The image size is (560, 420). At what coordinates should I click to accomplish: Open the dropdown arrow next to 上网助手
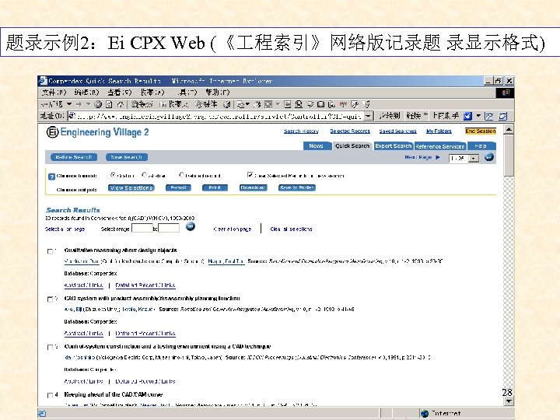(478, 116)
